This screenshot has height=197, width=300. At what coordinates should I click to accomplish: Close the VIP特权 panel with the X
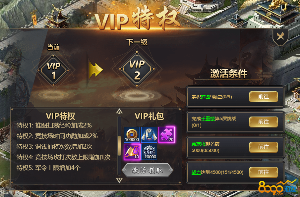280,36
